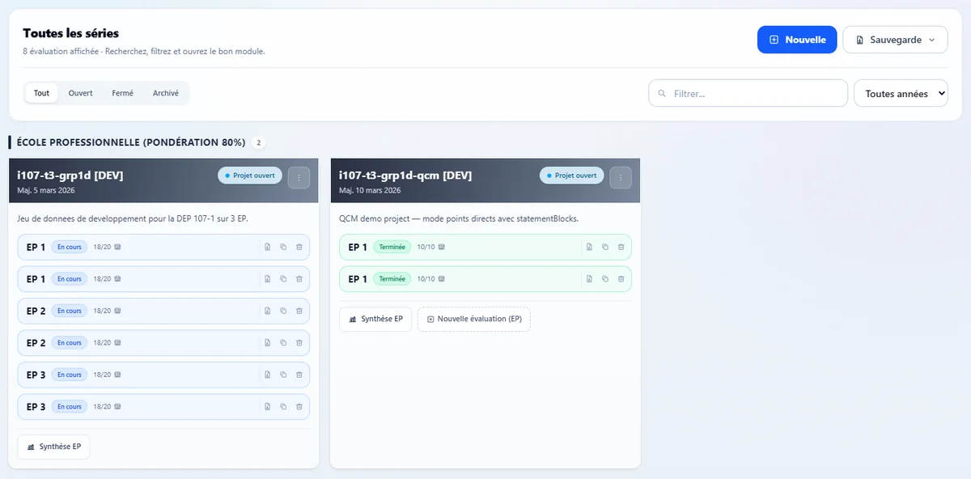The width and height of the screenshot is (971, 479).
Task: Delete the first Terminée EP 1 row
Action: 621,247
